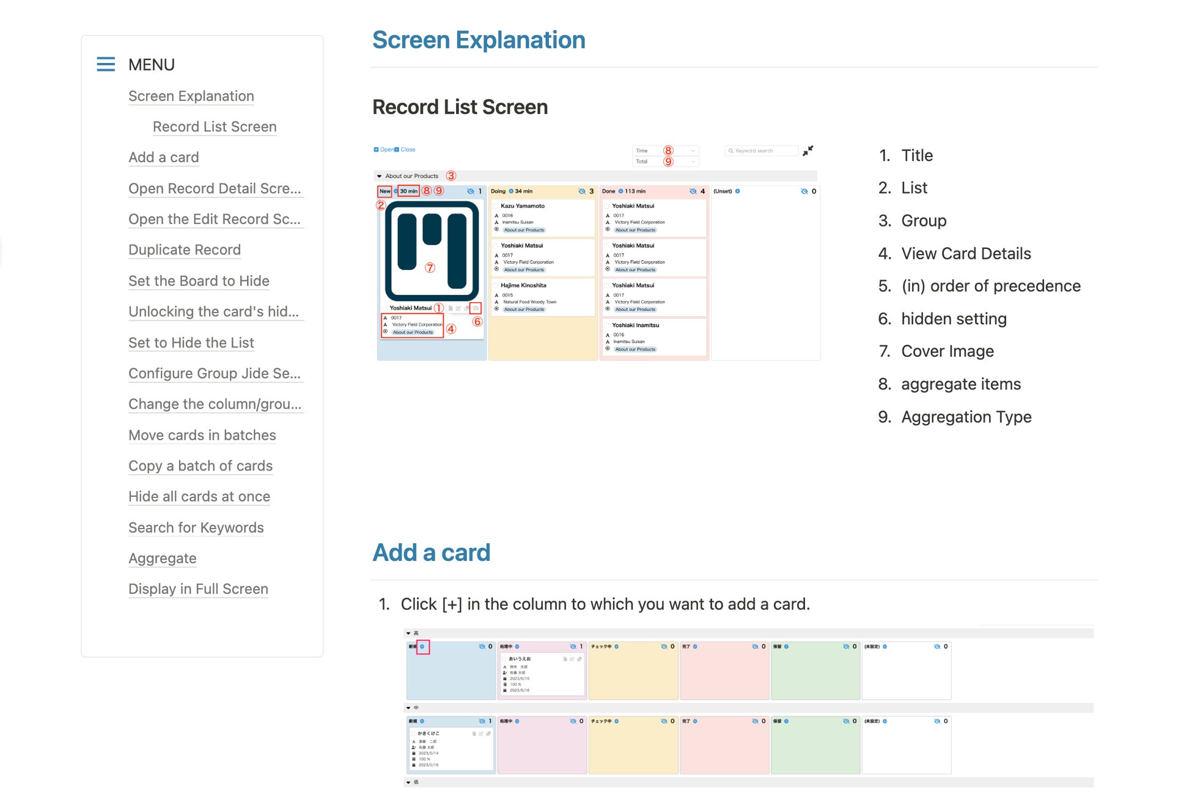Collapse the About our Products group
This screenshot has height=794, width=1192.
click(380, 176)
